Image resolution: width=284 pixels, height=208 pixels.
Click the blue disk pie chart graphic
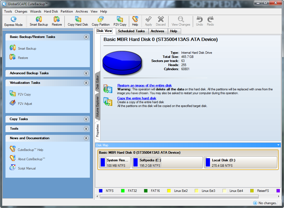[122, 63]
